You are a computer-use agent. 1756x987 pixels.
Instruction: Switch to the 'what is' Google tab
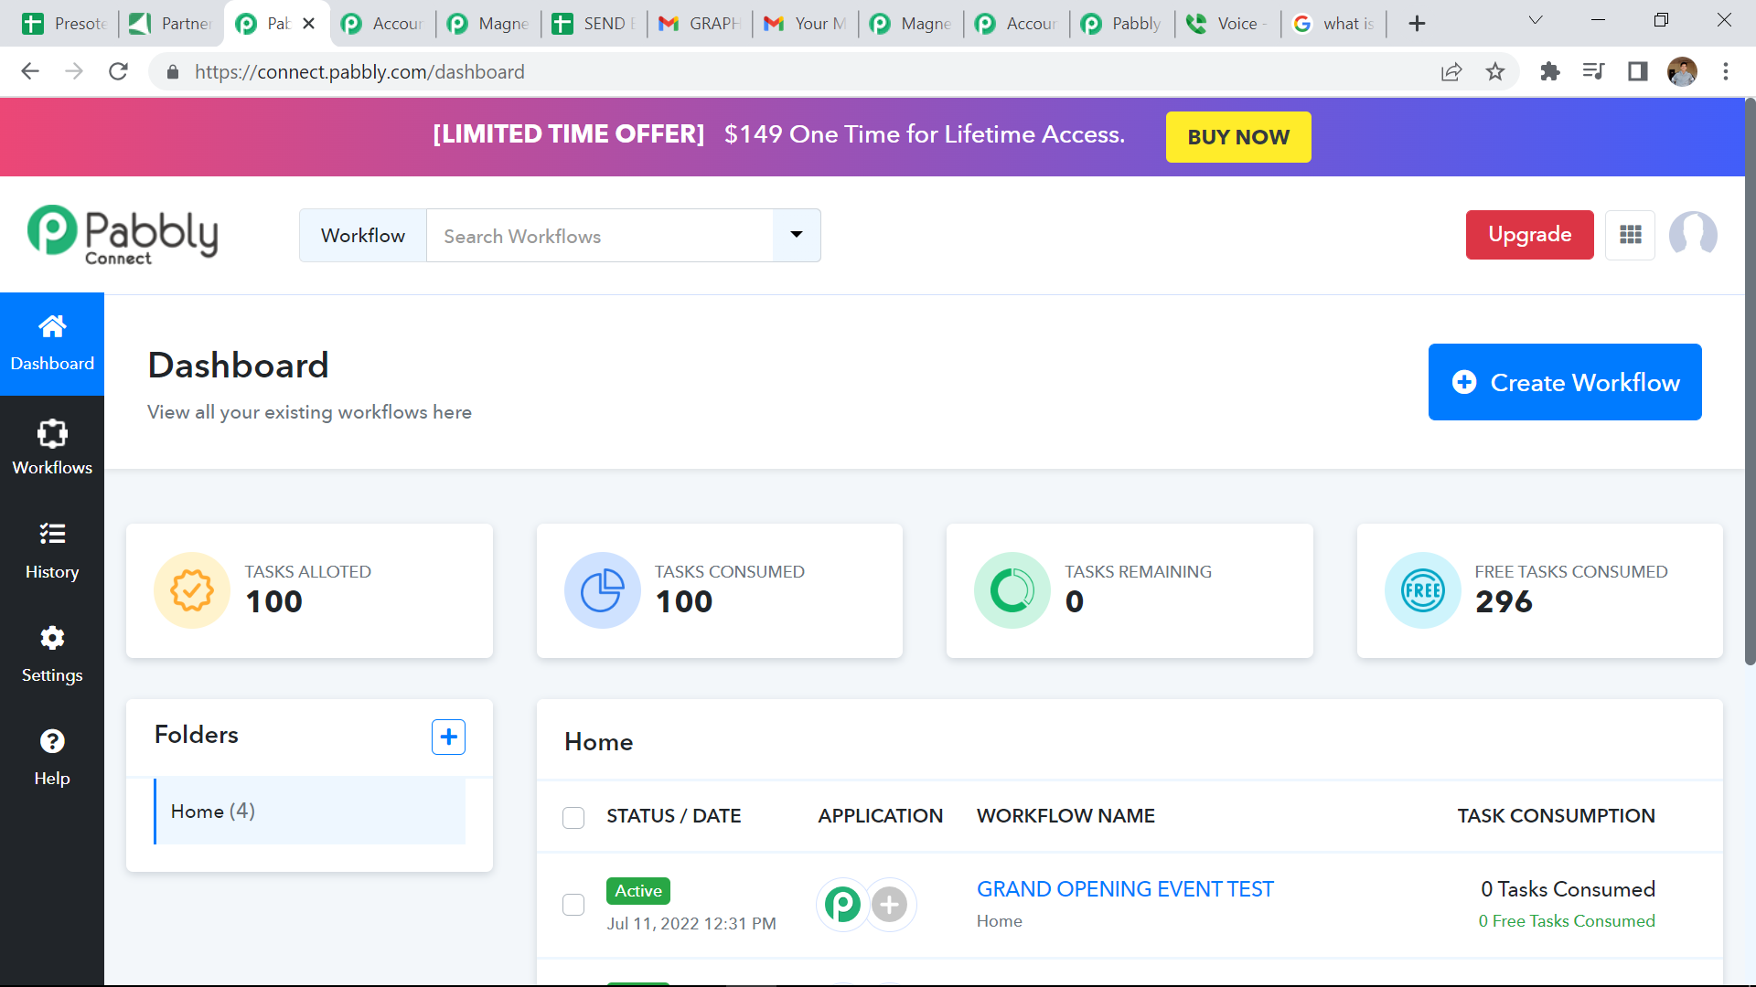pyautogui.click(x=1333, y=23)
